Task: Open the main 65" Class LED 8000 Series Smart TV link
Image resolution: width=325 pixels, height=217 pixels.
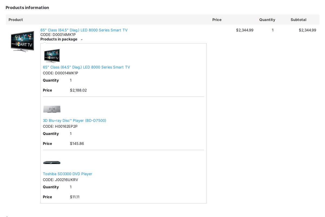Action: click(x=84, y=30)
